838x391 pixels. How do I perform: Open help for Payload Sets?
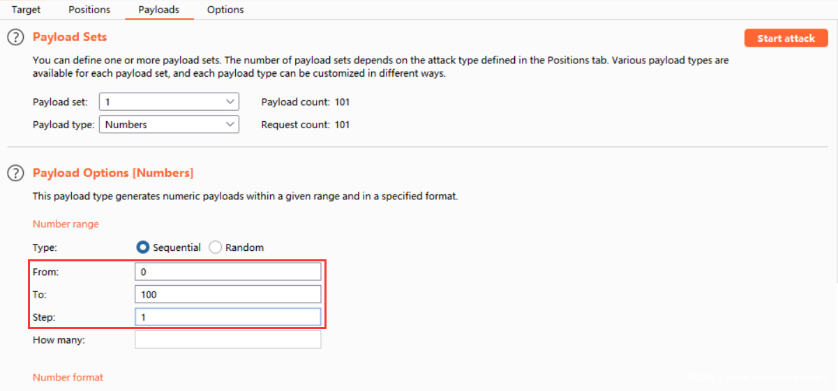[x=15, y=38]
